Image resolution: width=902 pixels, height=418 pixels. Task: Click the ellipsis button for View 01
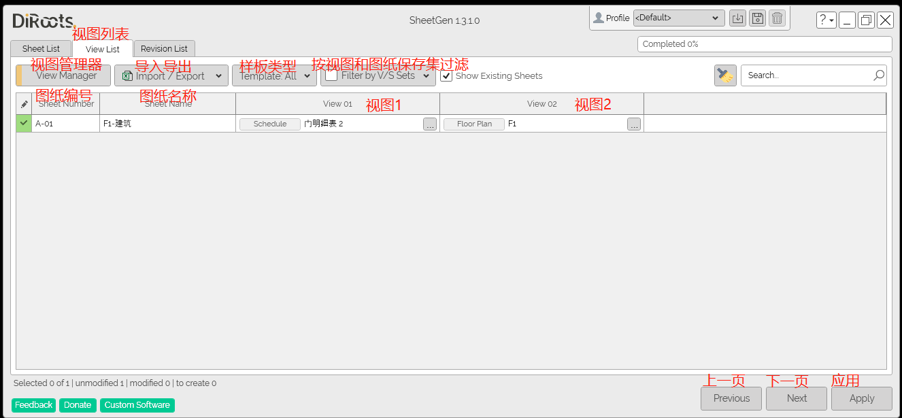pos(430,124)
